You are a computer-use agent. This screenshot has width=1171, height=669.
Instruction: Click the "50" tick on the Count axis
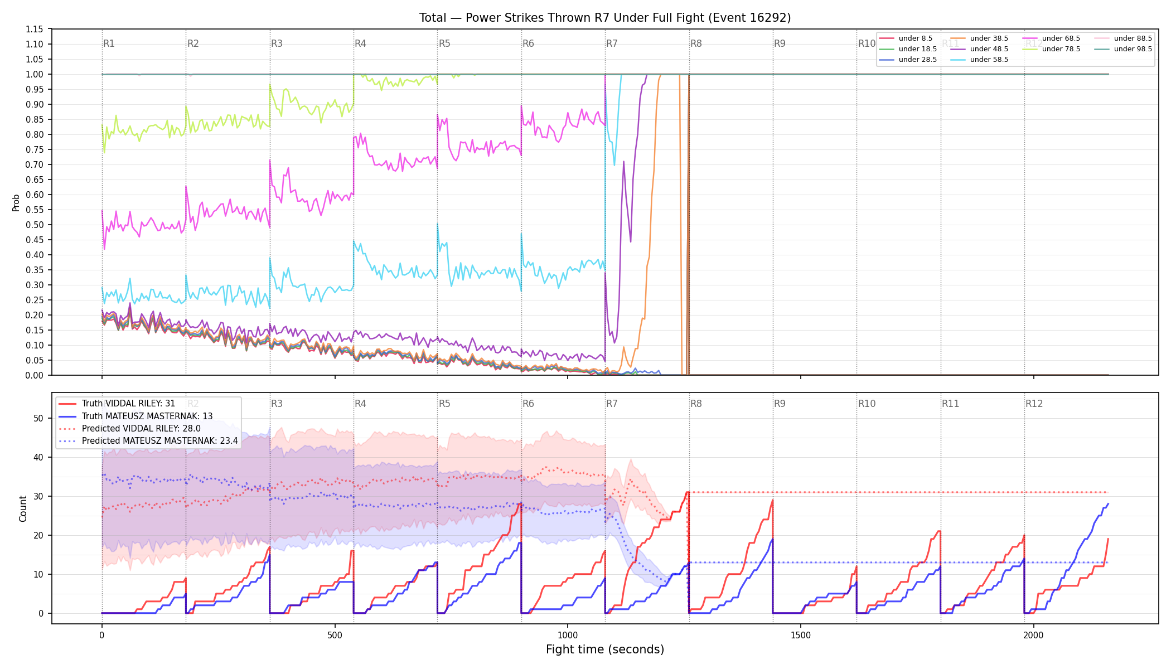38,418
